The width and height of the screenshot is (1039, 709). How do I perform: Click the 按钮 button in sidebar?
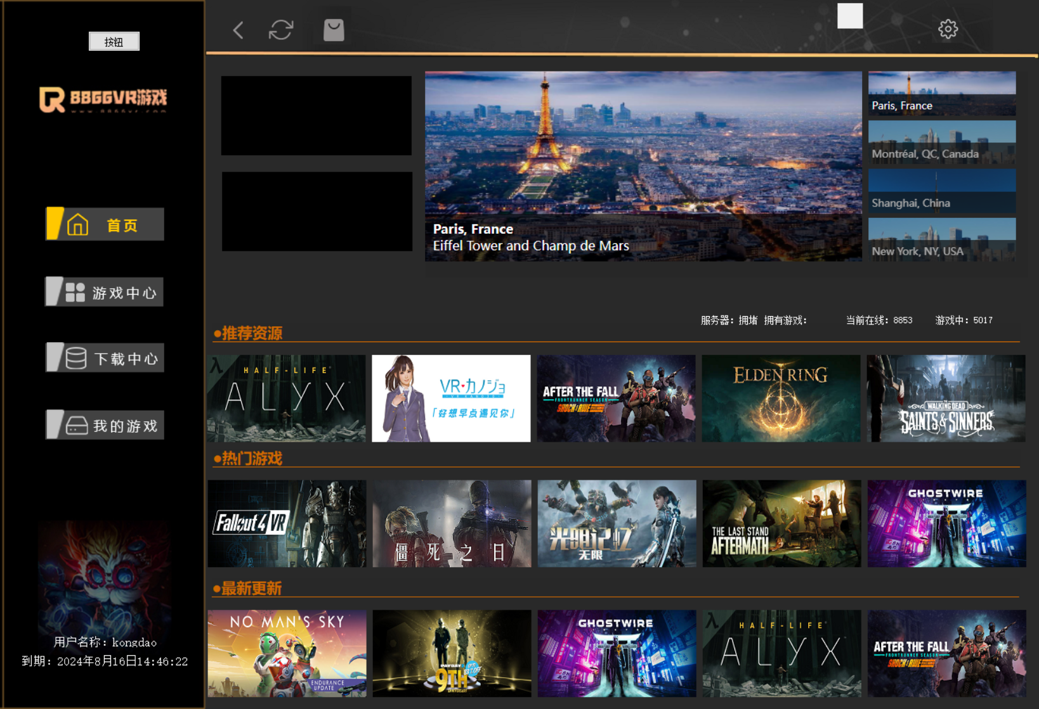click(114, 42)
